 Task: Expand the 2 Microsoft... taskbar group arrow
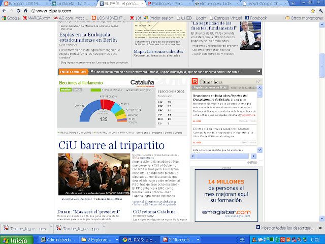(x=198, y=240)
